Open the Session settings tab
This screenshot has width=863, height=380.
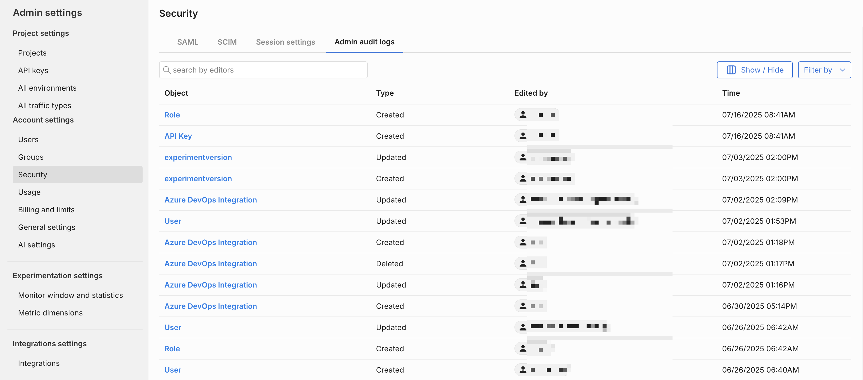tap(285, 42)
